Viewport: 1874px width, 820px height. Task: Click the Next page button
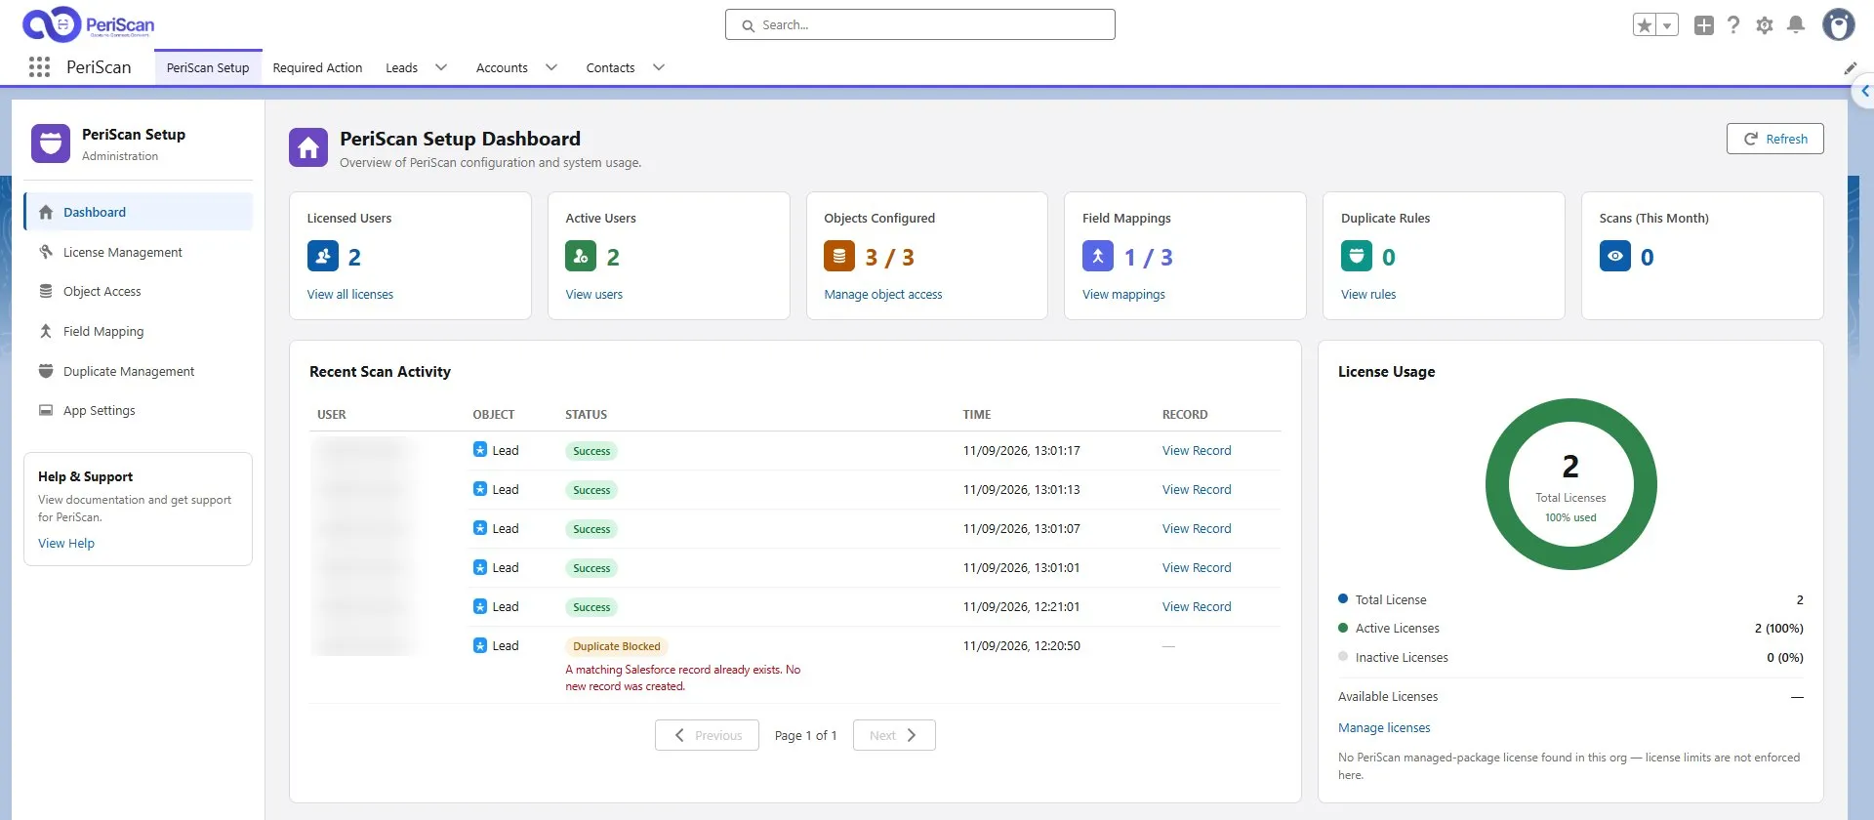point(894,735)
